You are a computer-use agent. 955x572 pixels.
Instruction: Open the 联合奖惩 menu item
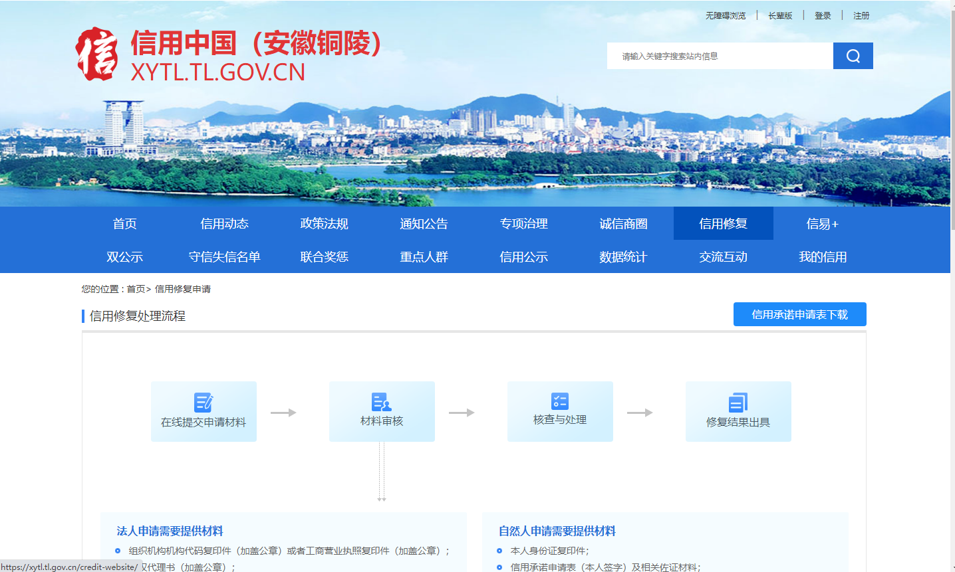[325, 256]
